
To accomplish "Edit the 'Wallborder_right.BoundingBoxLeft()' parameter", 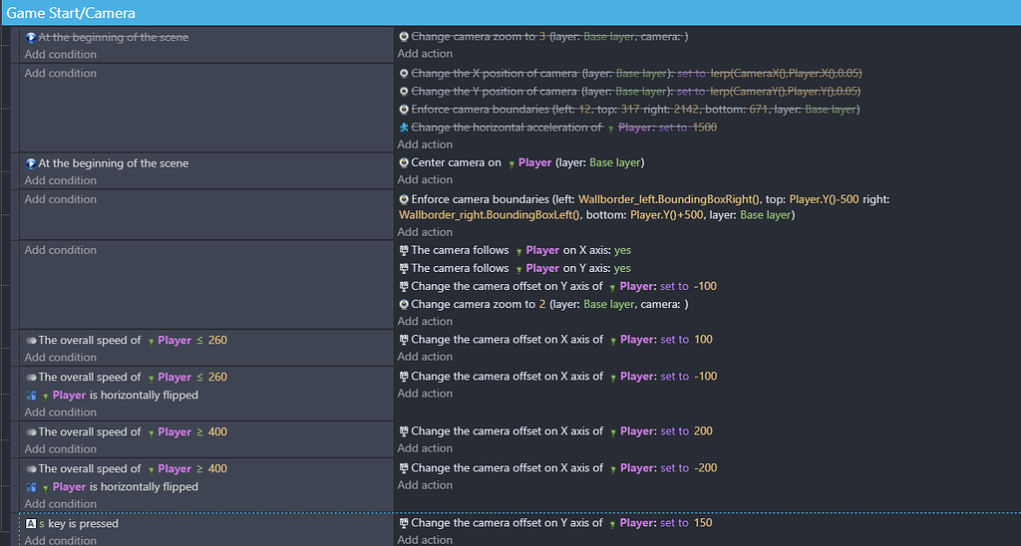I will click(490, 215).
